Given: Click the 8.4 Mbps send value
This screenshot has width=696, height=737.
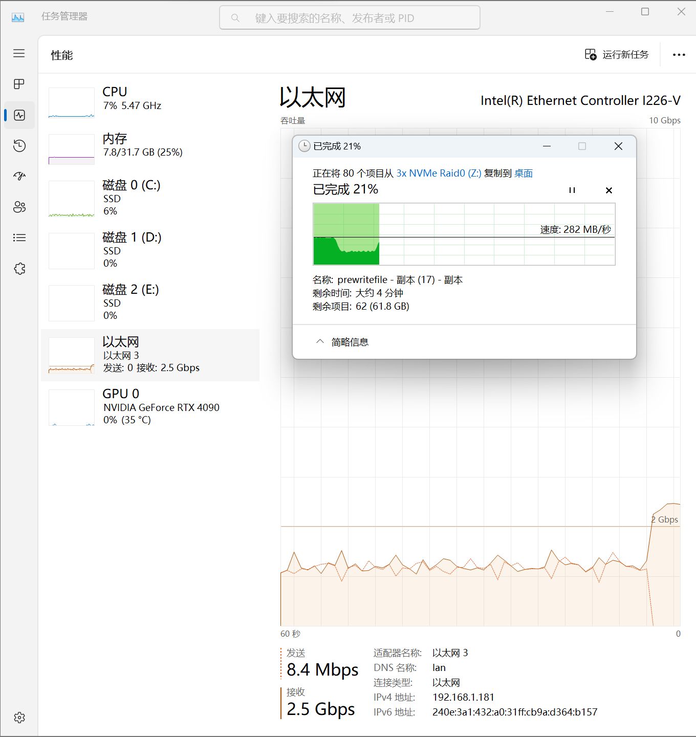Looking at the screenshot, I should tap(322, 669).
